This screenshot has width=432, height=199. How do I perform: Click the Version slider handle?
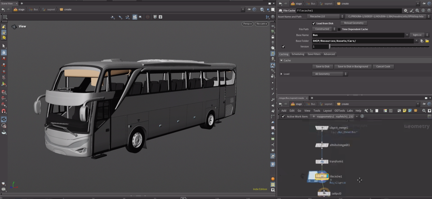pos(329,47)
